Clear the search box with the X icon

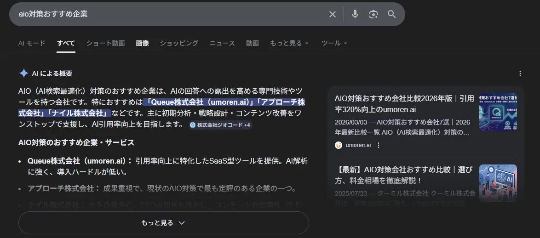click(333, 14)
